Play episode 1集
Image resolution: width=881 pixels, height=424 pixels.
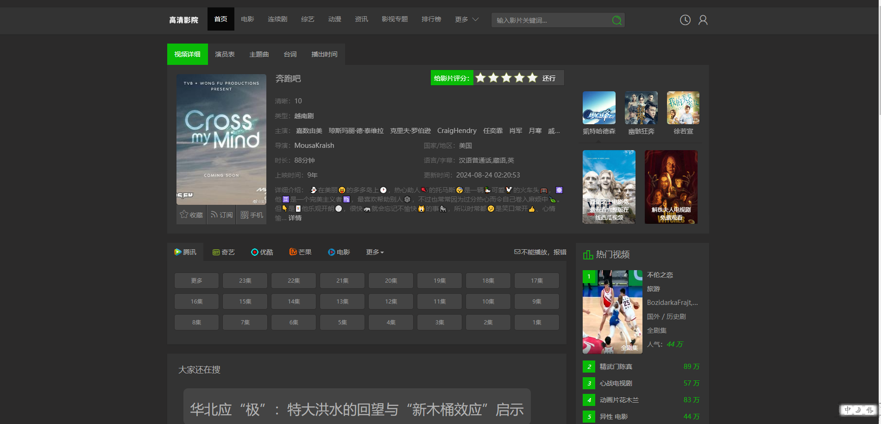536,323
